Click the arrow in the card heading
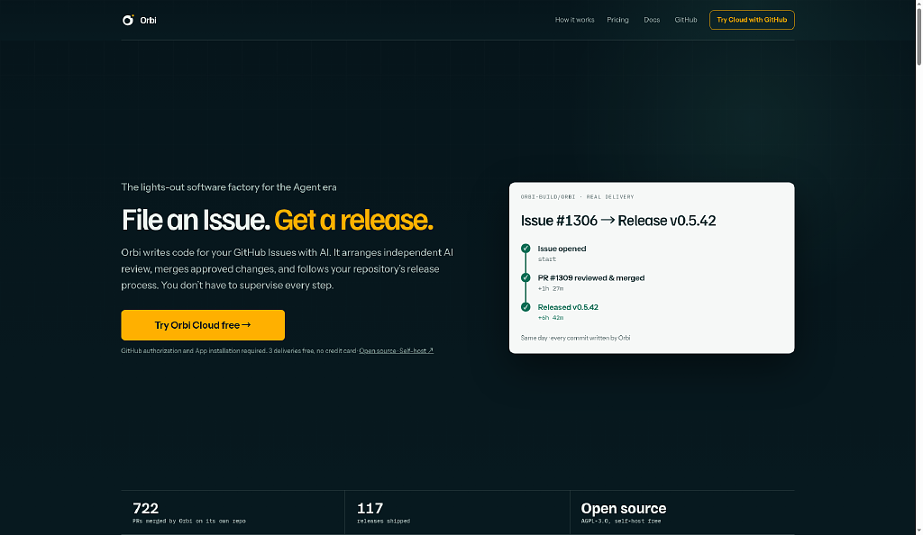Viewport: 923px width, 535px height. tap(608, 220)
